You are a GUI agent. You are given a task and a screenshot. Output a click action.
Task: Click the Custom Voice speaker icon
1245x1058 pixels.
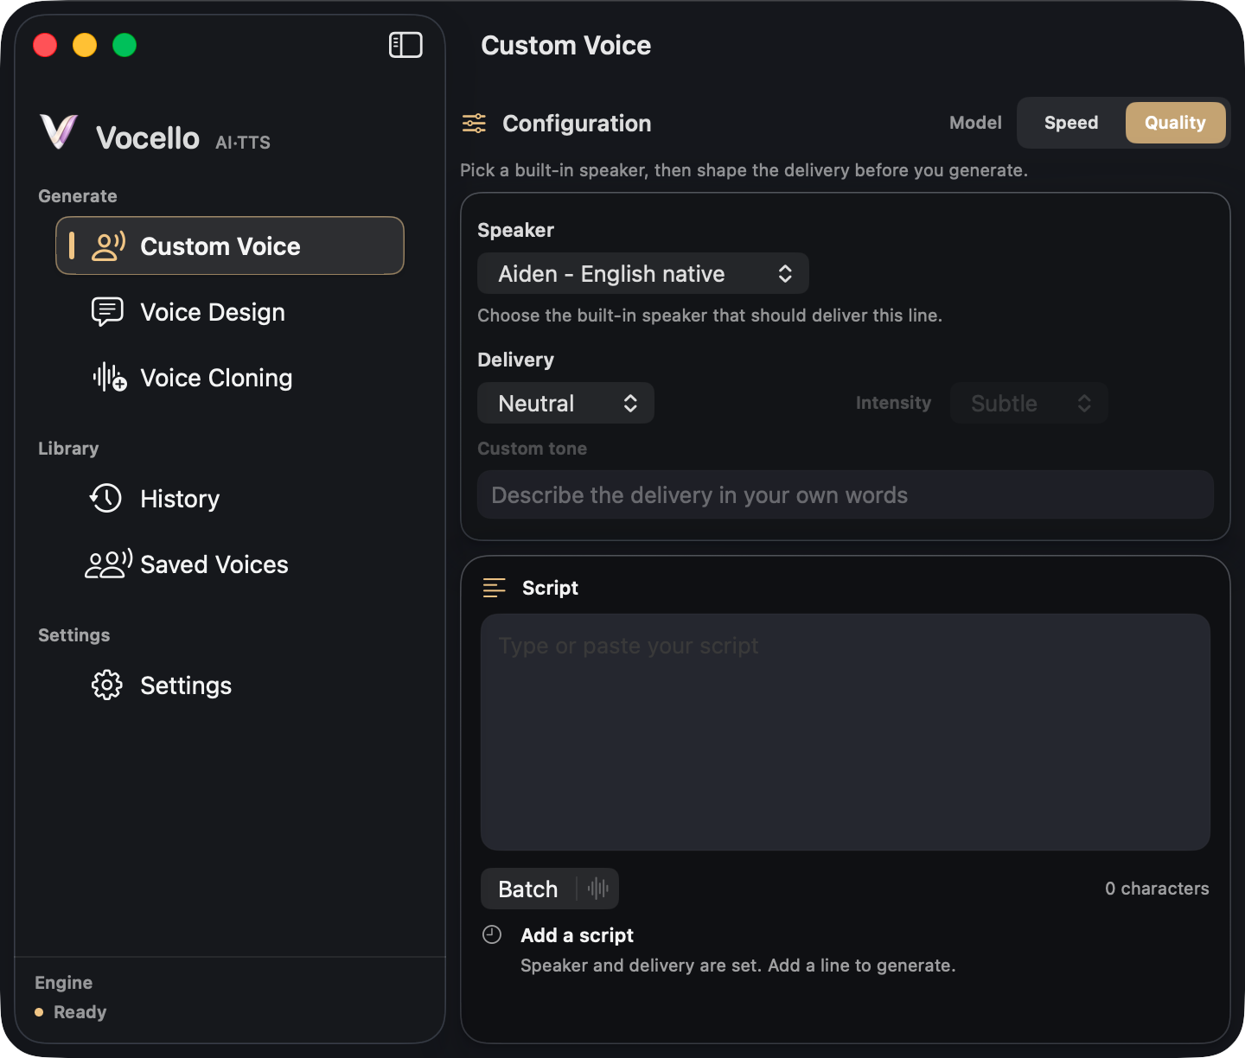pos(109,246)
